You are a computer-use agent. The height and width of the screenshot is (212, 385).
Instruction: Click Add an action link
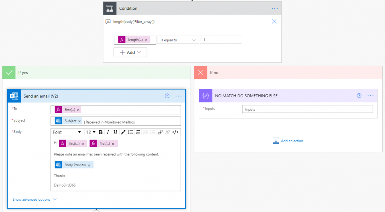coord(288,141)
